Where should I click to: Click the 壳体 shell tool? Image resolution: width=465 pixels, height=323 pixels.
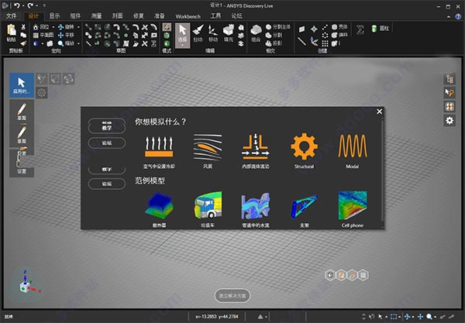tap(339, 27)
